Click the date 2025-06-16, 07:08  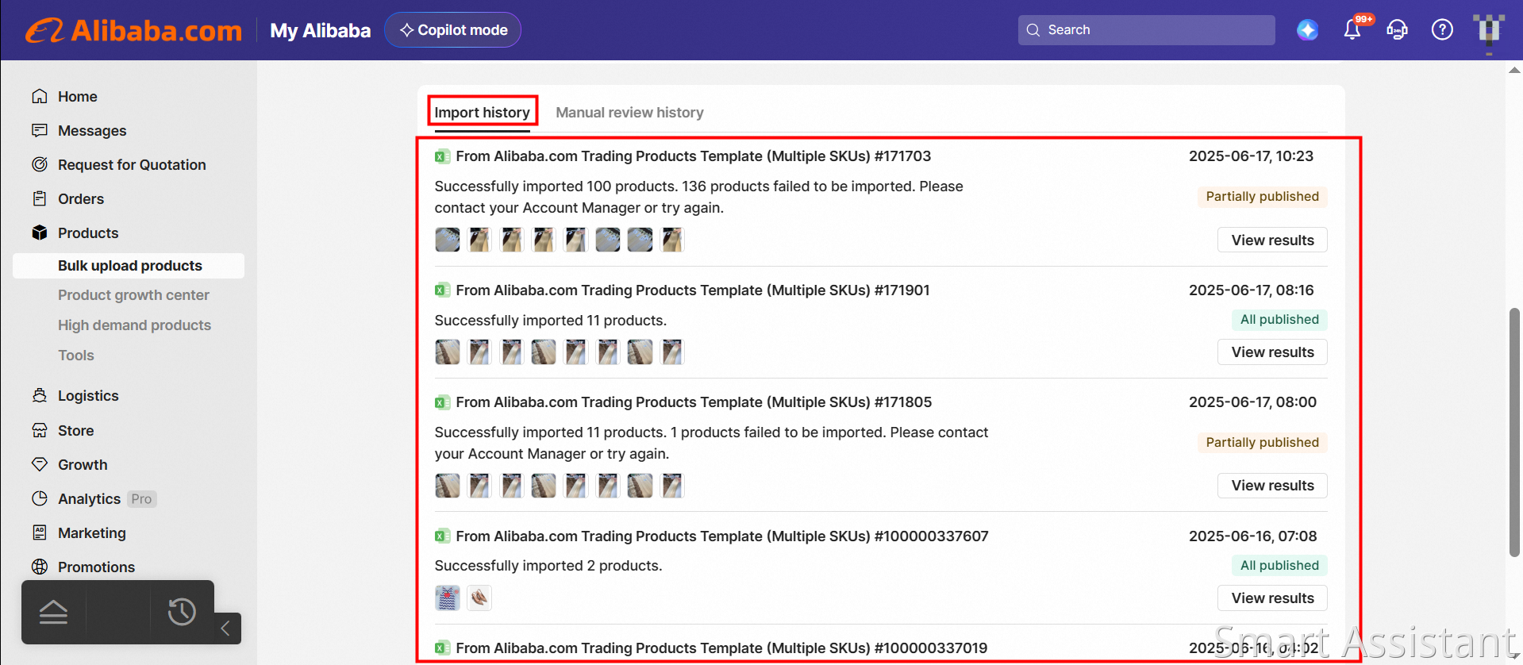coord(1252,536)
